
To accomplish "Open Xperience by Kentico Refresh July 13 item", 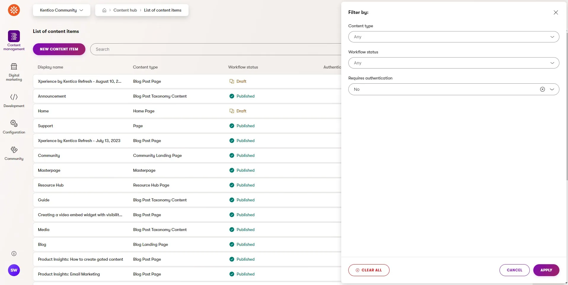I will pos(187,141).
